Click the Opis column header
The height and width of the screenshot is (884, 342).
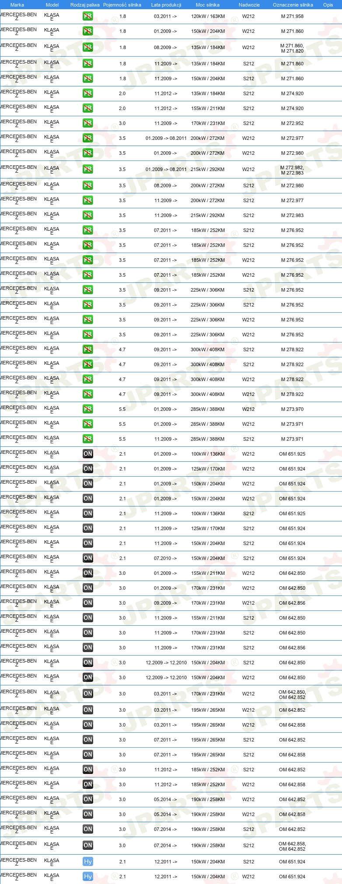[328, 5]
